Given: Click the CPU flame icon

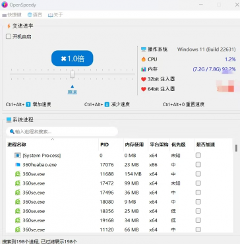Looking at the screenshot, I should [144, 59].
